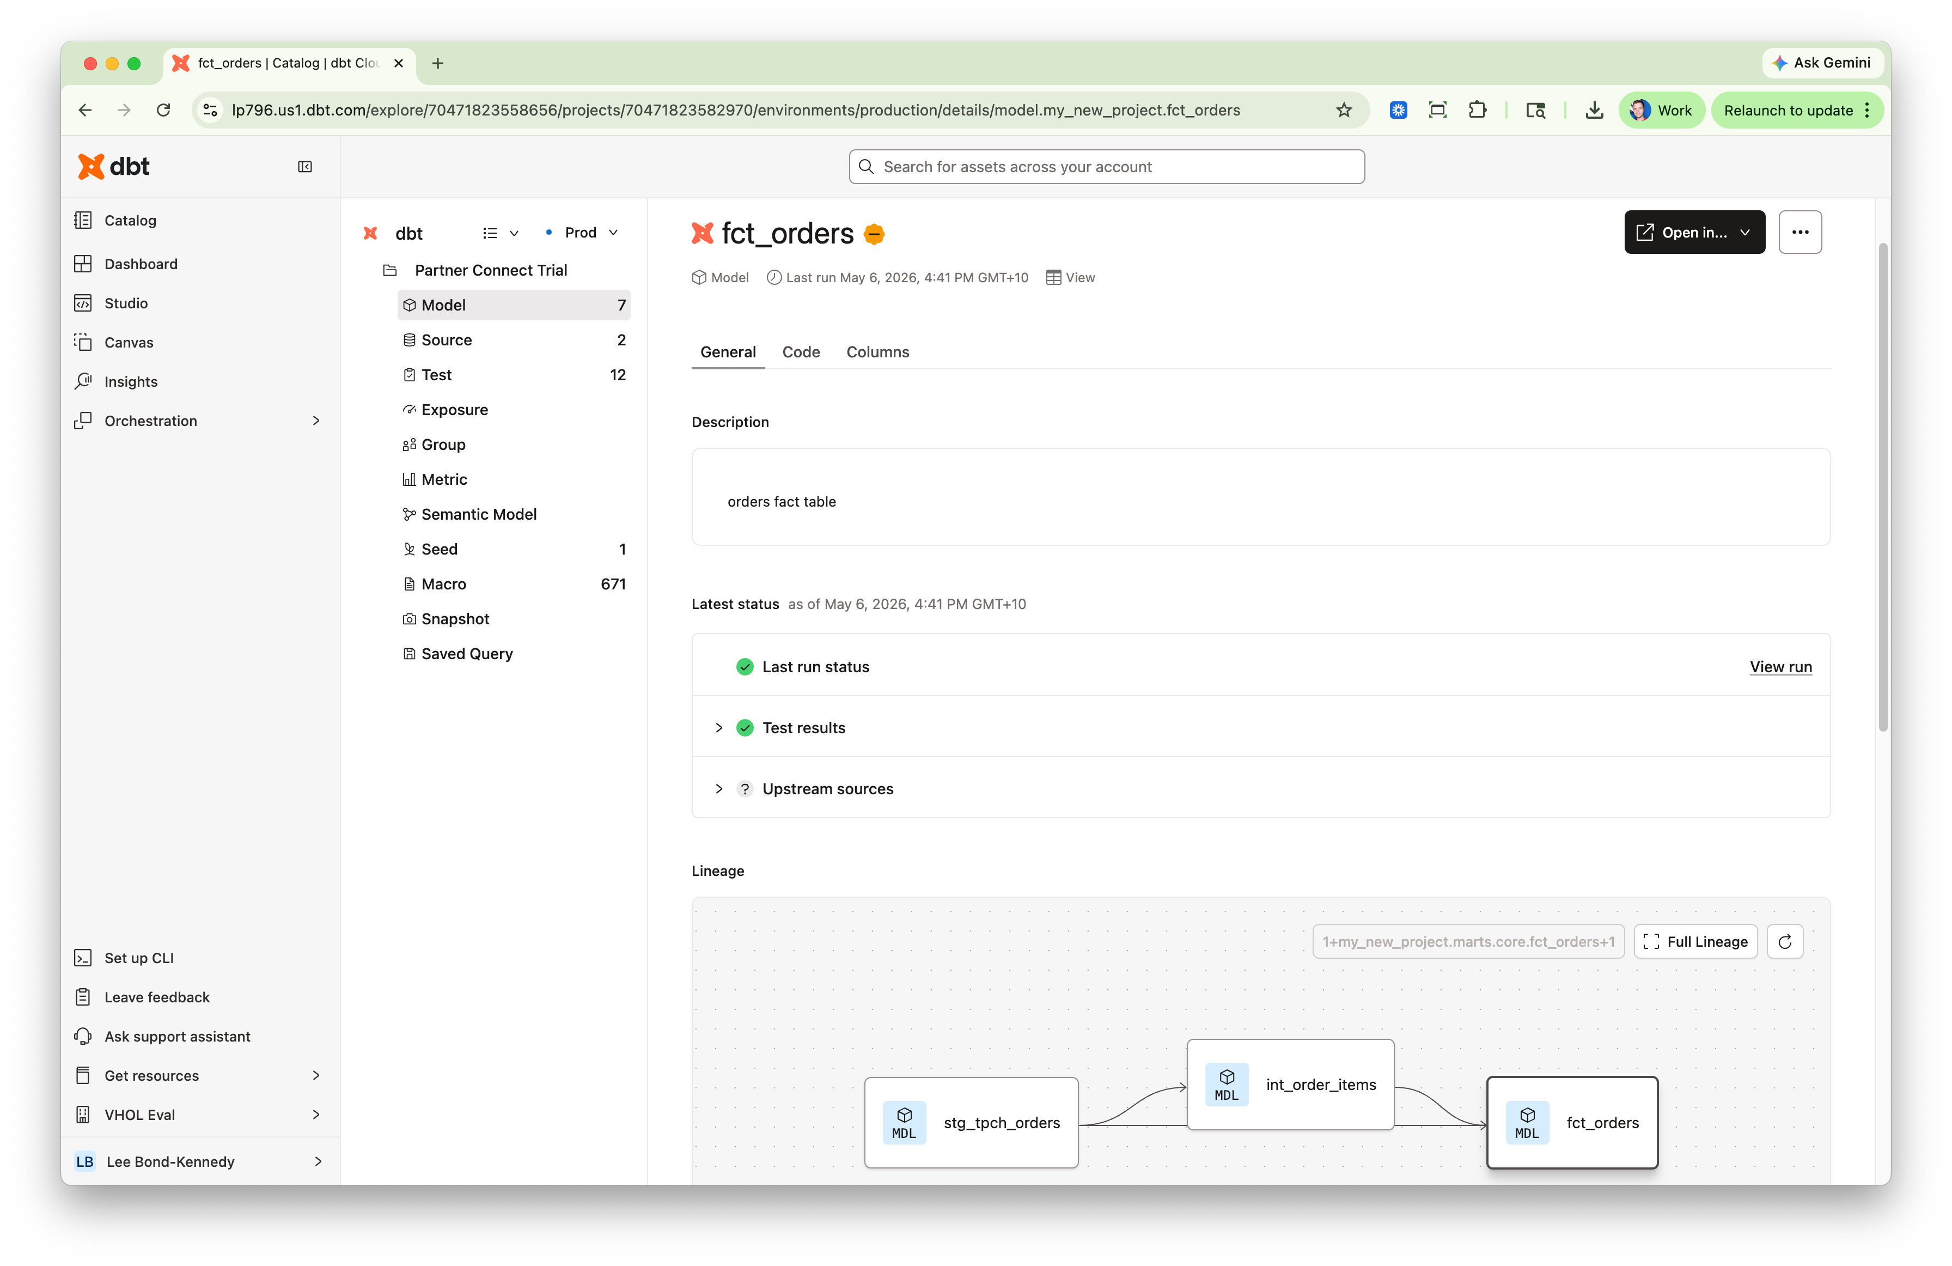The image size is (1952, 1266).
Task: Switch to the Columns tab
Action: (x=877, y=352)
